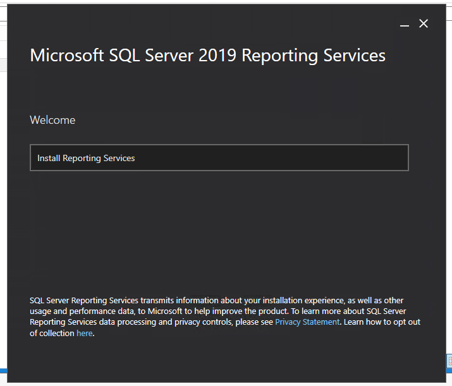Click the 'Welcome' heading text
This screenshot has width=452, height=386.
coord(52,120)
